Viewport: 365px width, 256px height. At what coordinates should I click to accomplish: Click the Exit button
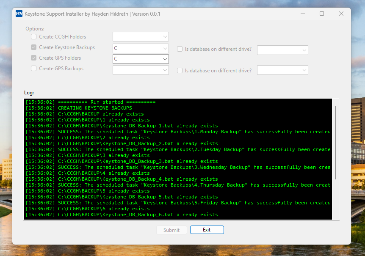tap(207, 230)
